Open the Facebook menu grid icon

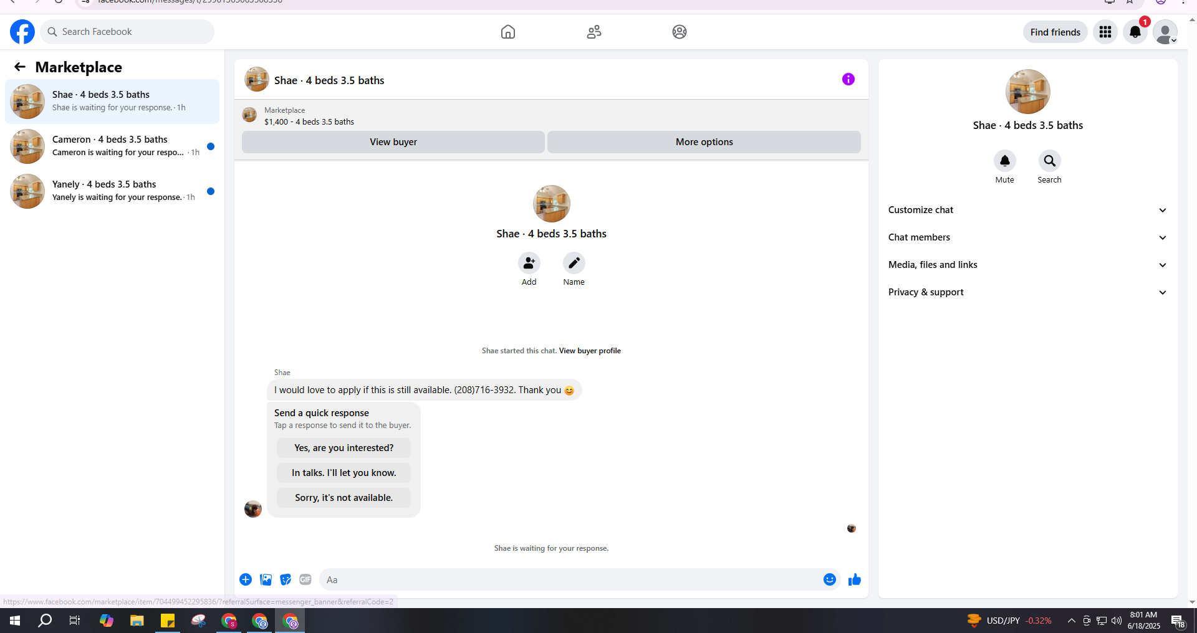[x=1105, y=32]
